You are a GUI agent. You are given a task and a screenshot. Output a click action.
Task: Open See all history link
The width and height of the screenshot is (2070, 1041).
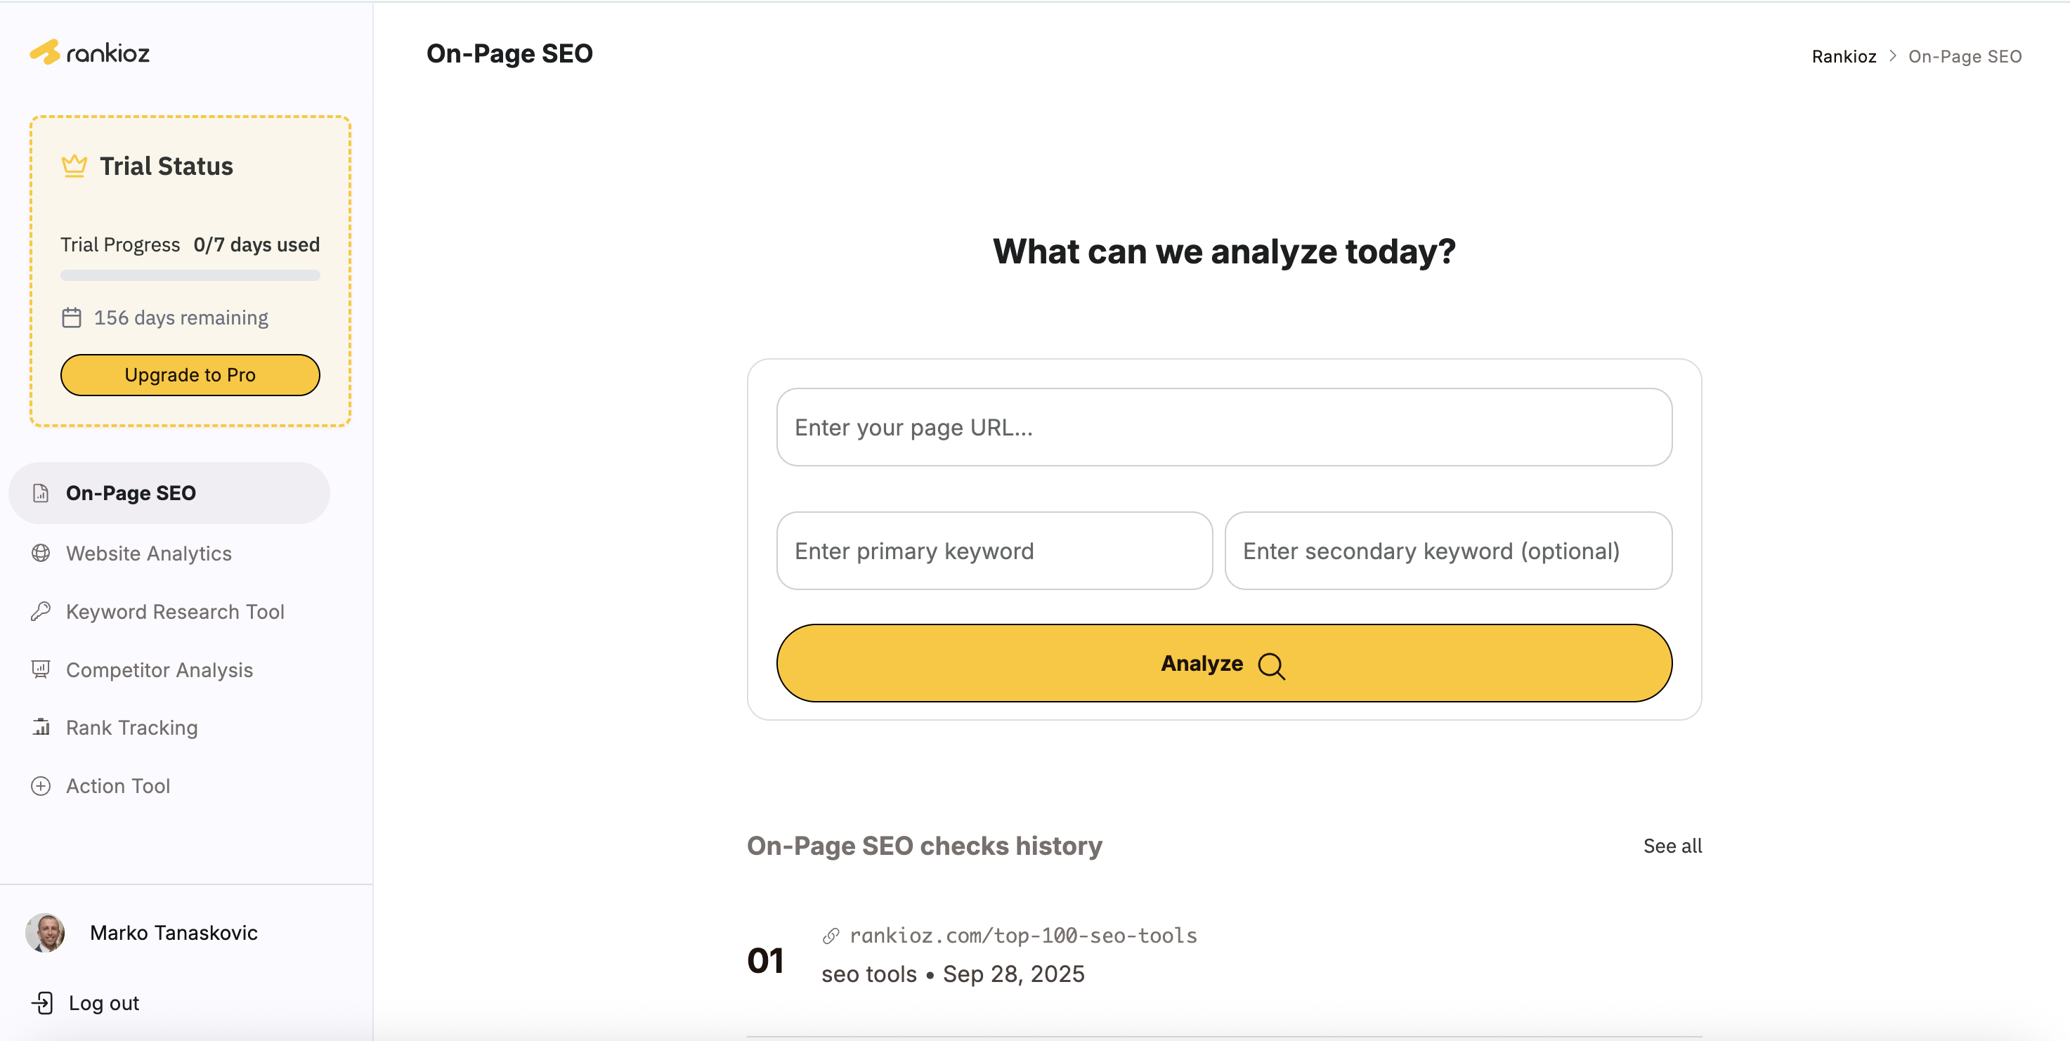point(1672,846)
